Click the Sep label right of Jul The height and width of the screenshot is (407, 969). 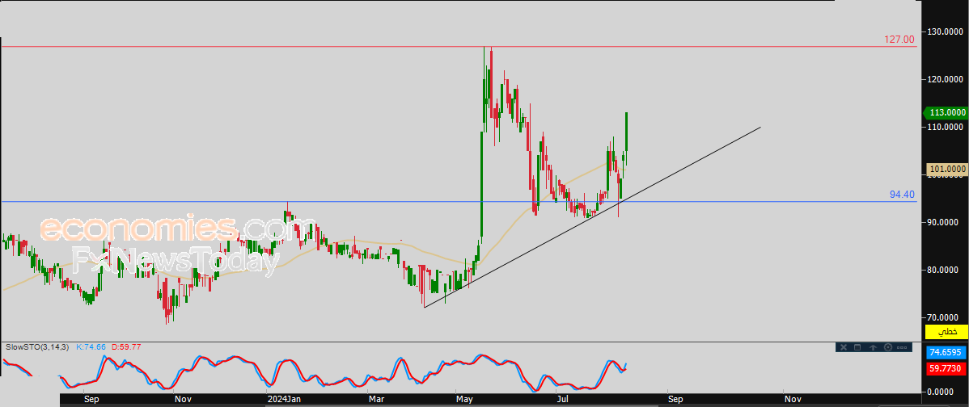(x=675, y=399)
